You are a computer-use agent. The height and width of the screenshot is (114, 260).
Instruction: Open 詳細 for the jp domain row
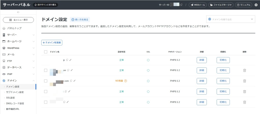pos(202,60)
